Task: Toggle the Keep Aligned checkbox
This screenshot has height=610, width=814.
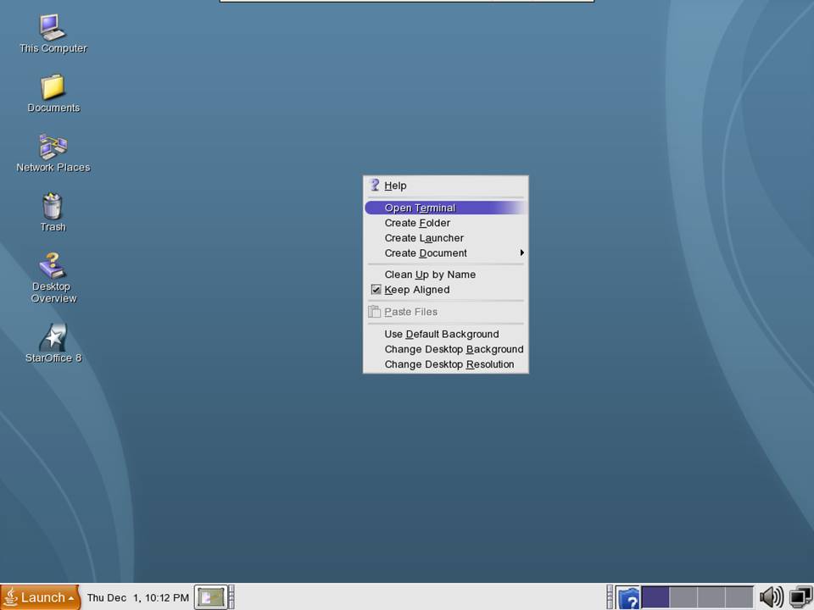Action: coord(445,290)
